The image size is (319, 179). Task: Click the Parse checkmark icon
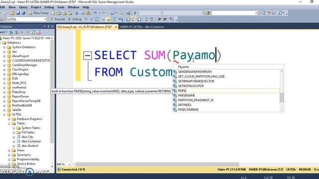tap(92, 19)
